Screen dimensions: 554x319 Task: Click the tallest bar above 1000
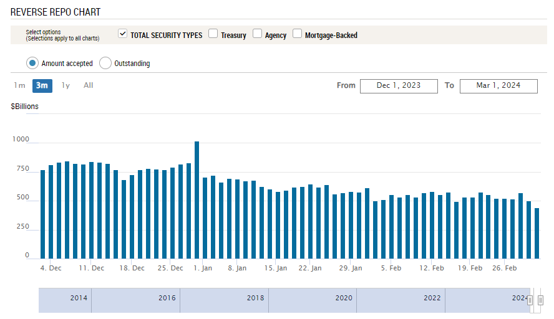(197, 200)
